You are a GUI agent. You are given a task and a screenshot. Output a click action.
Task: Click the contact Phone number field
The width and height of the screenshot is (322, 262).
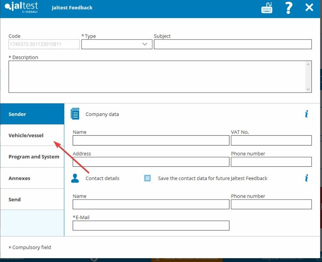click(x=271, y=204)
